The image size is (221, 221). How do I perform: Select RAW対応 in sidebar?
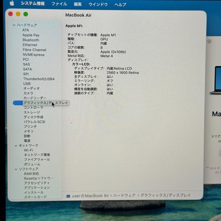tap(31, 174)
